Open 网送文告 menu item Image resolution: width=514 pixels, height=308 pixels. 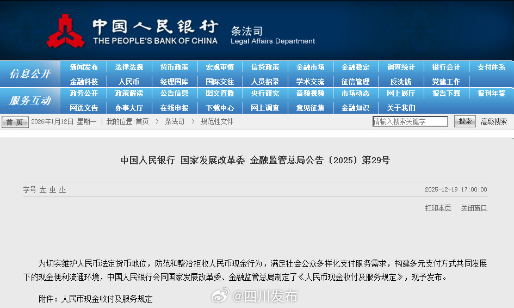pyautogui.click(x=84, y=108)
